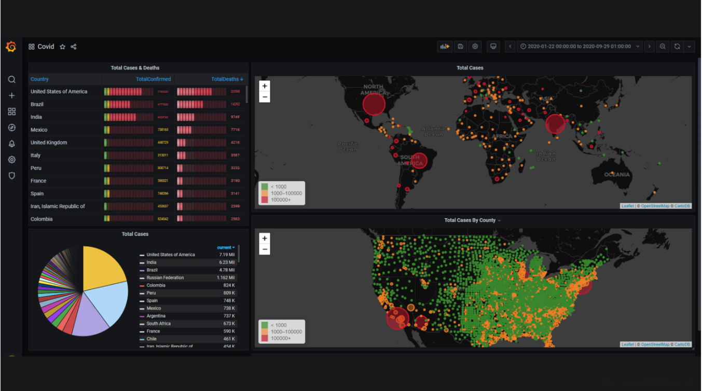Open CartoDB link on the county map
Screen dimensions: 702x391
[x=683, y=345]
